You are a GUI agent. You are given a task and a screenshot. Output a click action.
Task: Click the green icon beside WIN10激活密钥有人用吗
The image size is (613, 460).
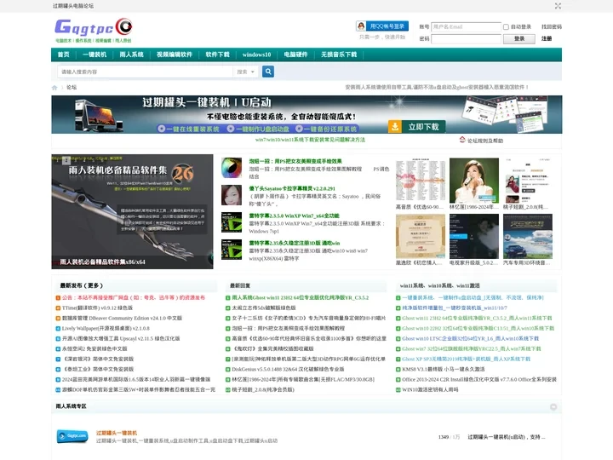tap(398, 389)
